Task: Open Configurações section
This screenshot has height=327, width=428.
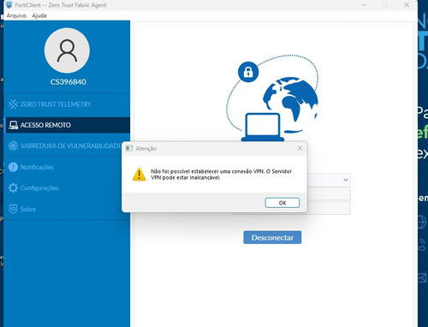Action: point(67,187)
